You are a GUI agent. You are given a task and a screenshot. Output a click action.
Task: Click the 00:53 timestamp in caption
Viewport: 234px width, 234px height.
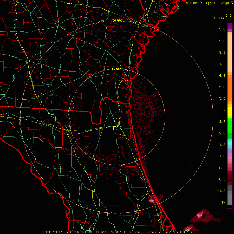186,232
